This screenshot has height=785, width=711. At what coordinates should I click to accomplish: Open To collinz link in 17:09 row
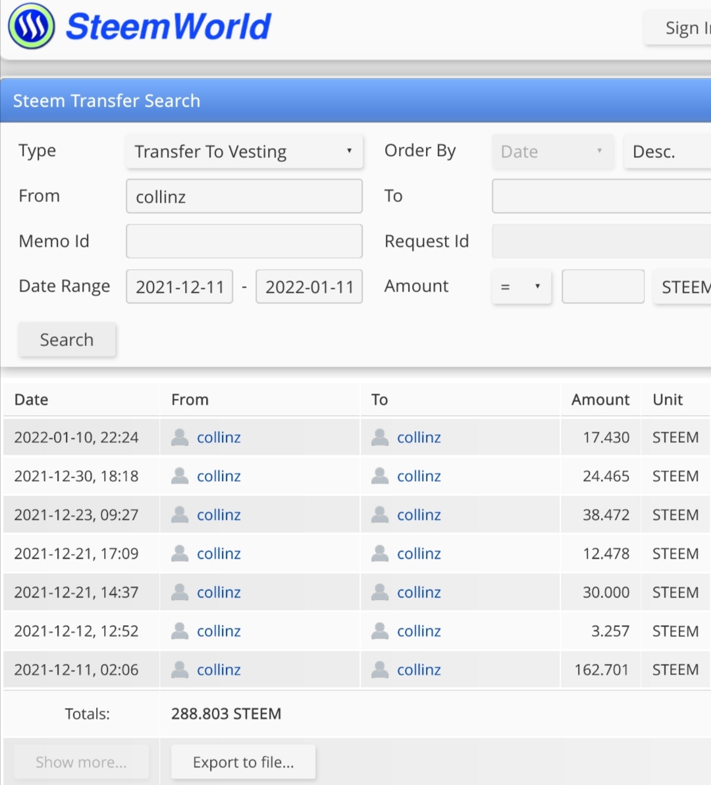click(x=419, y=553)
